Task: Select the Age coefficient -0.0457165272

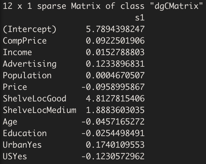Action: [x=113, y=122]
